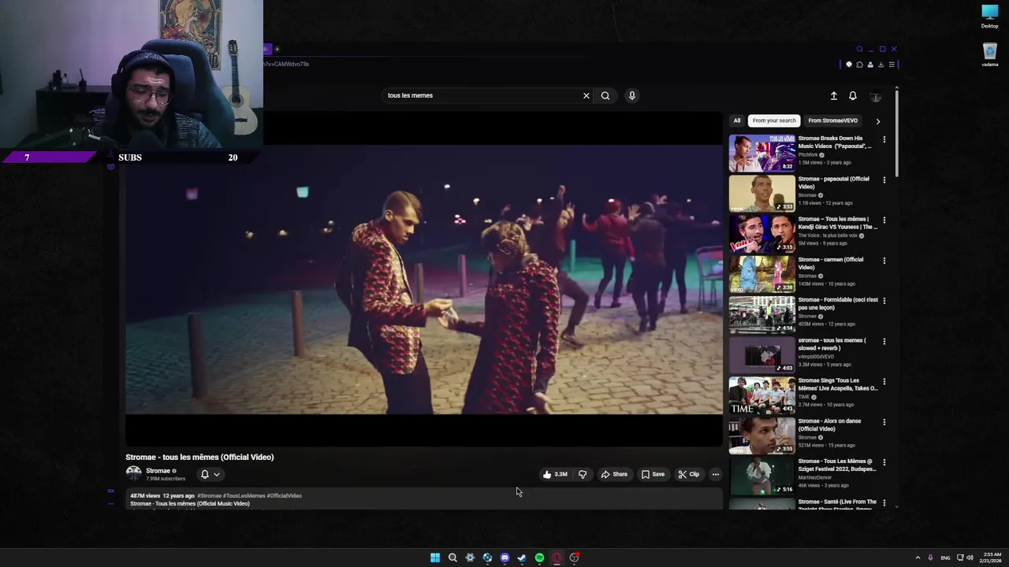
Task: Open carmen Official Video thumbnail
Action: click(761, 274)
